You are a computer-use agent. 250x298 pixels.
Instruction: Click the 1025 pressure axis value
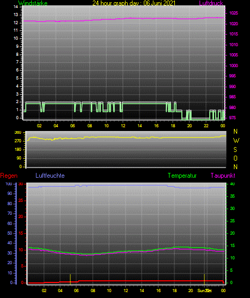[233, 13]
